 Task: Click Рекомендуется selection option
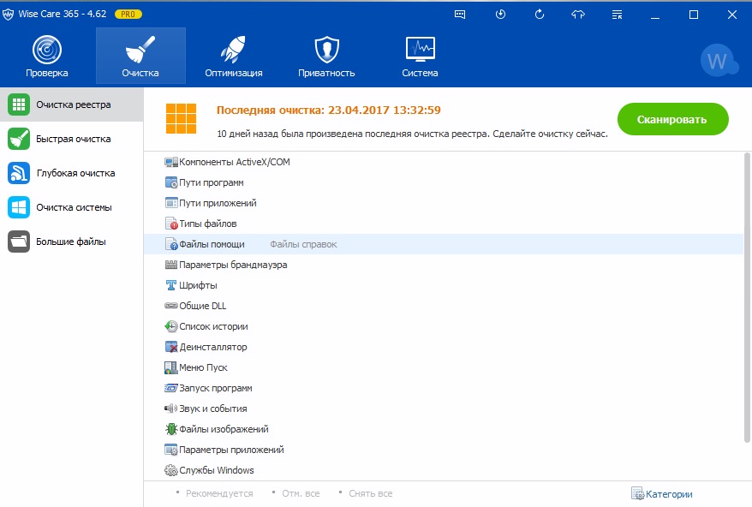(x=218, y=494)
